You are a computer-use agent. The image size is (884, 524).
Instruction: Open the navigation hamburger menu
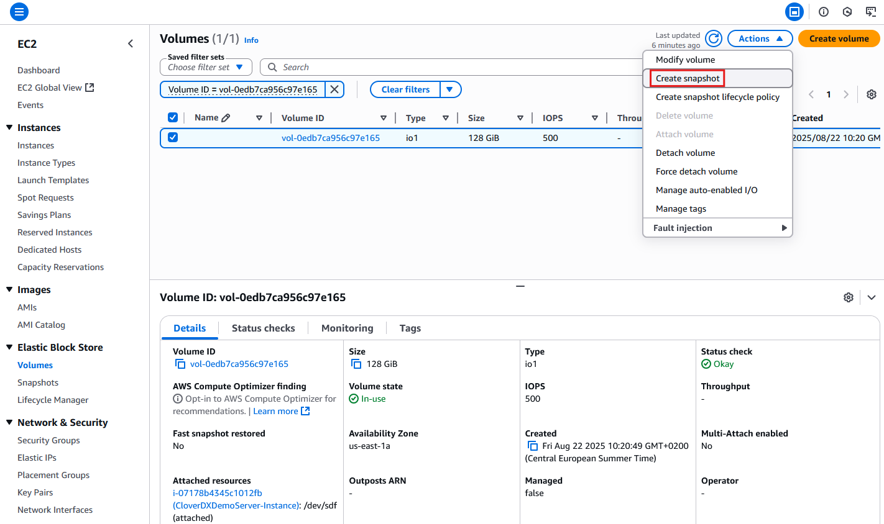pos(19,11)
